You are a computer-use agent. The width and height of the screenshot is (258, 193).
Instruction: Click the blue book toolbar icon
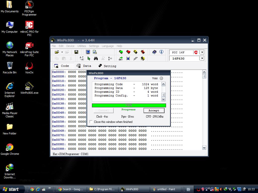(154, 52)
